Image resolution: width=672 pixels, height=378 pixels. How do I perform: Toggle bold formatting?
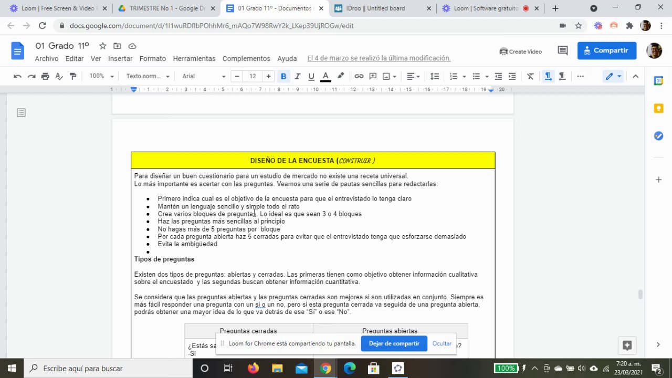click(283, 76)
